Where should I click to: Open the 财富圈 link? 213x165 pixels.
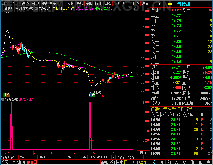coord(32,162)
